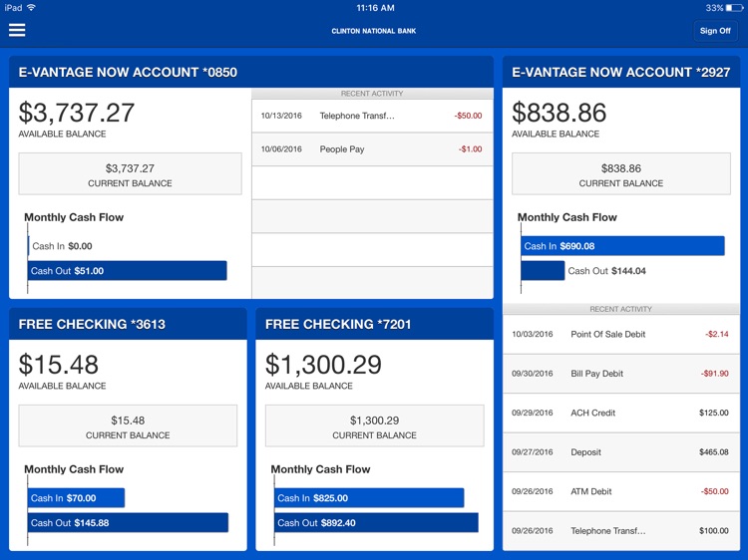748x560 pixels.
Task: Open the ACH Credit $125.00 transaction
Action: tap(621, 413)
